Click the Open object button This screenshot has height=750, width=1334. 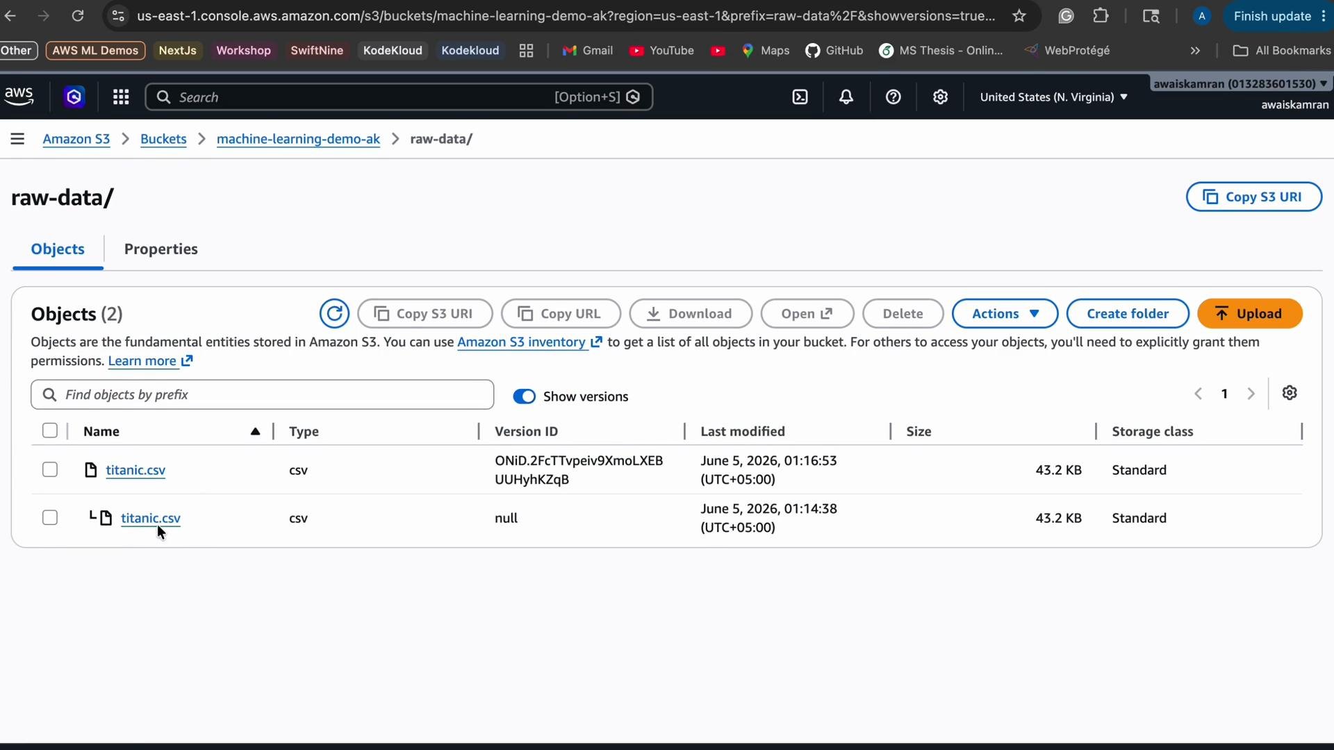(807, 314)
